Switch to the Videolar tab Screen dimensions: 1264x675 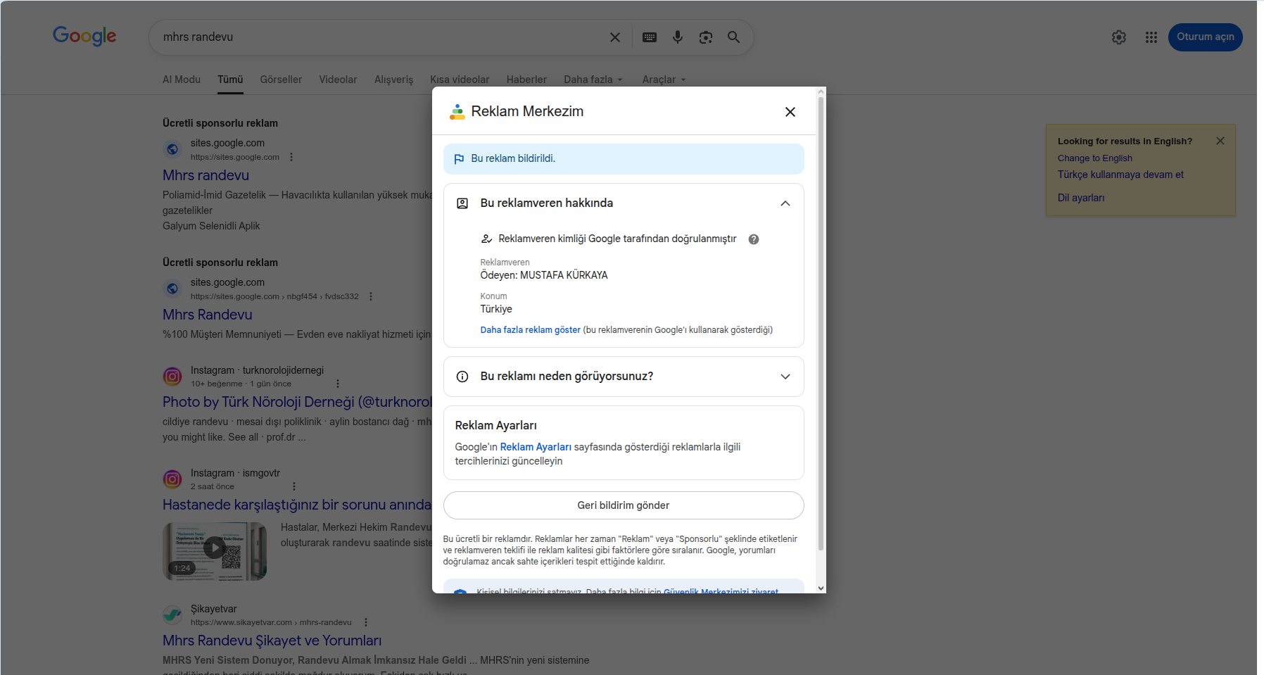[338, 80]
